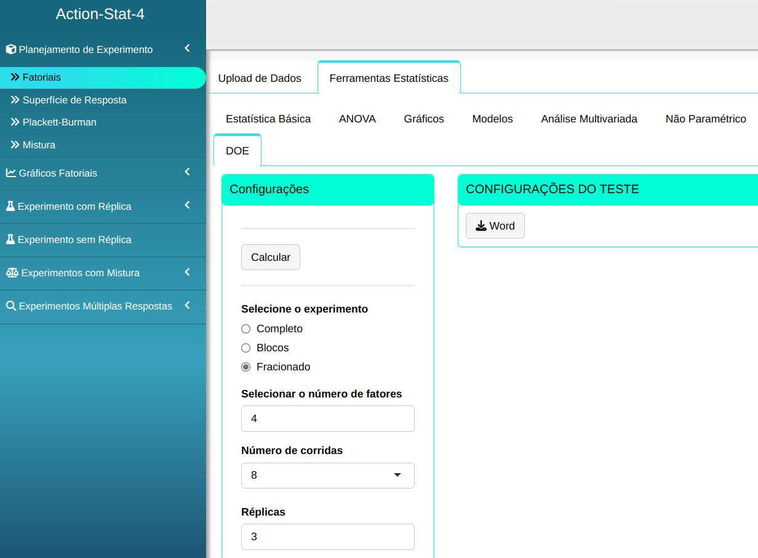Switch to the Upload de Dados tab

pos(260,78)
